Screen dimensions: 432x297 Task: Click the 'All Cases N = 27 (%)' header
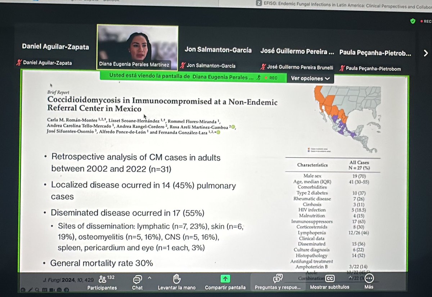[x=359, y=165]
